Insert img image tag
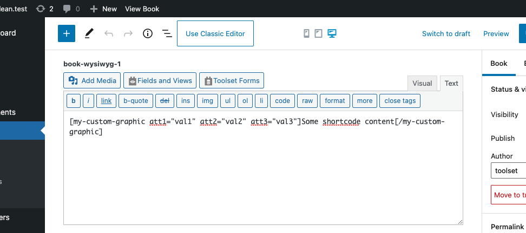526x233 pixels. pyautogui.click(x=208, y=101)
